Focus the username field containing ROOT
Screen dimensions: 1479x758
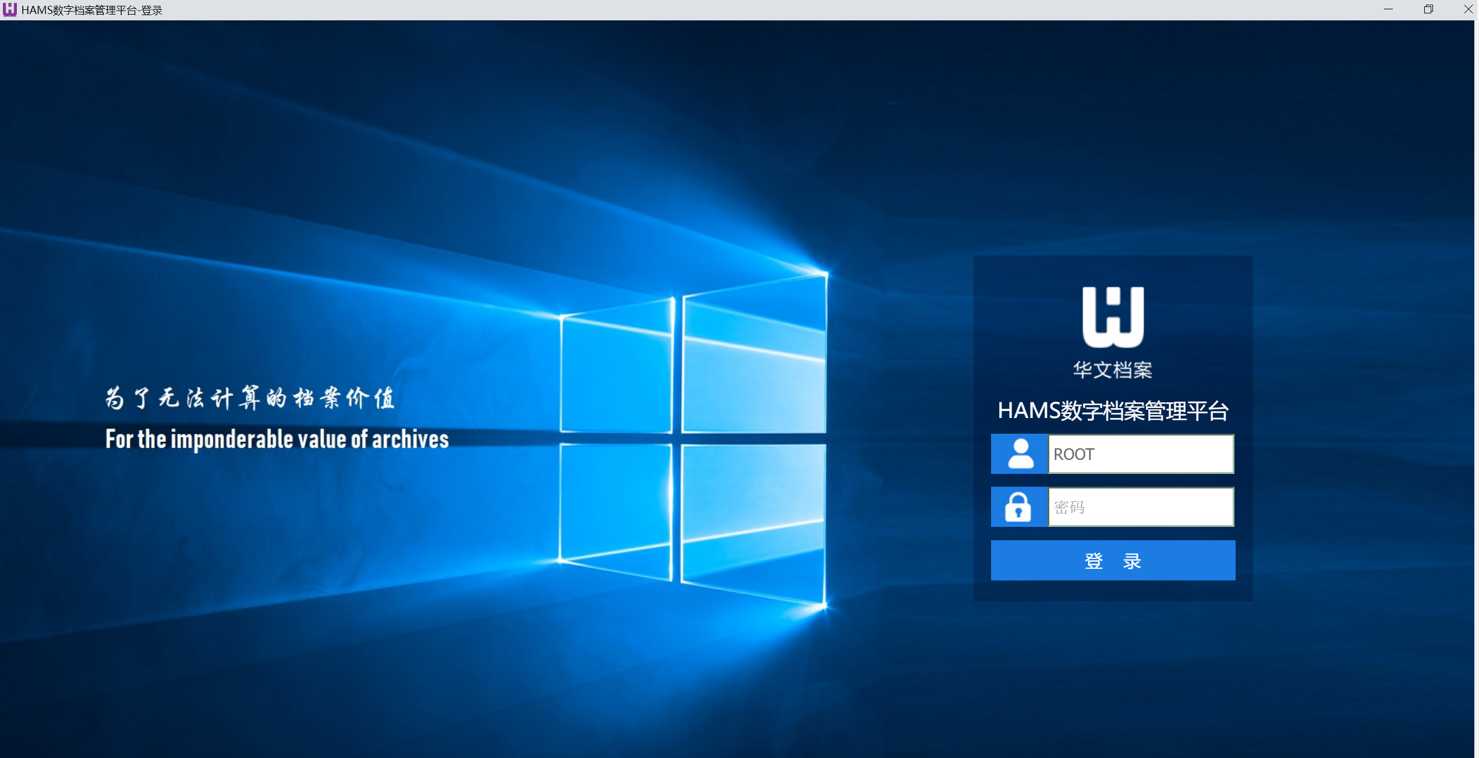pyautogui.click(x=1140, y=454)
